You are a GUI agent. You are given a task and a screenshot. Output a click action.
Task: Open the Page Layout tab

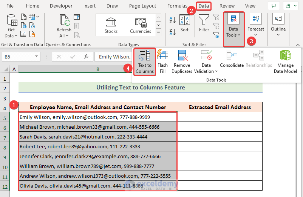click(142, 6)
